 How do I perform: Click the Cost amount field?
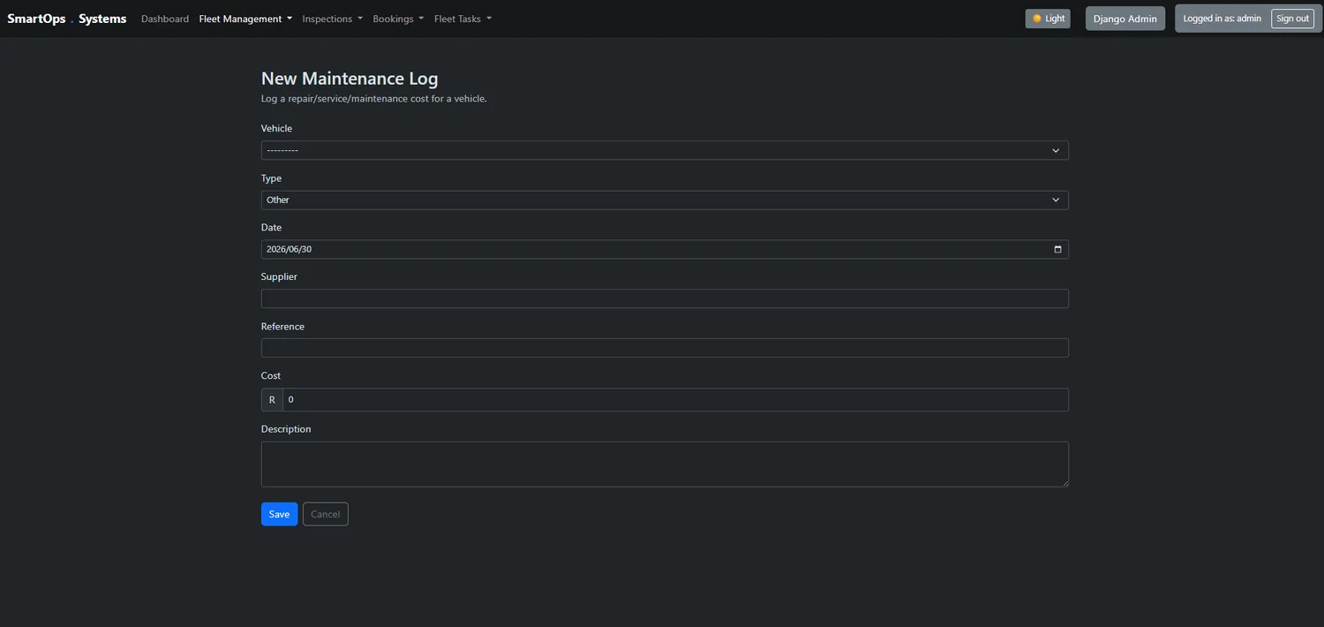pyautogui.click(x=675, y=400)
